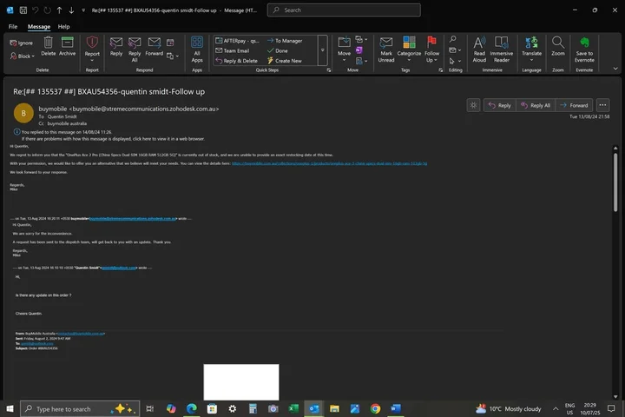Image resolution: width=625 pixels, height=417 pixels.
Task: Open the Report dropdown
Action: [92, 49]
